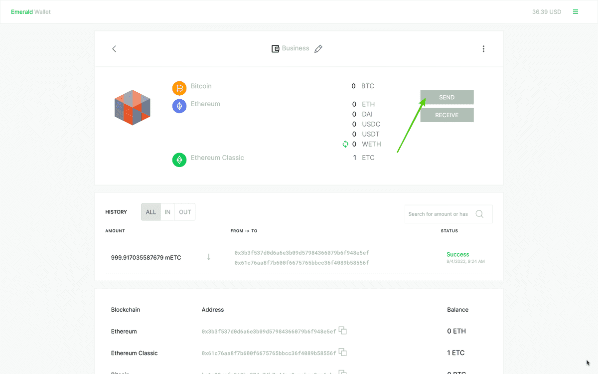Open the three-dot wallet options menu

click(483, 49)
